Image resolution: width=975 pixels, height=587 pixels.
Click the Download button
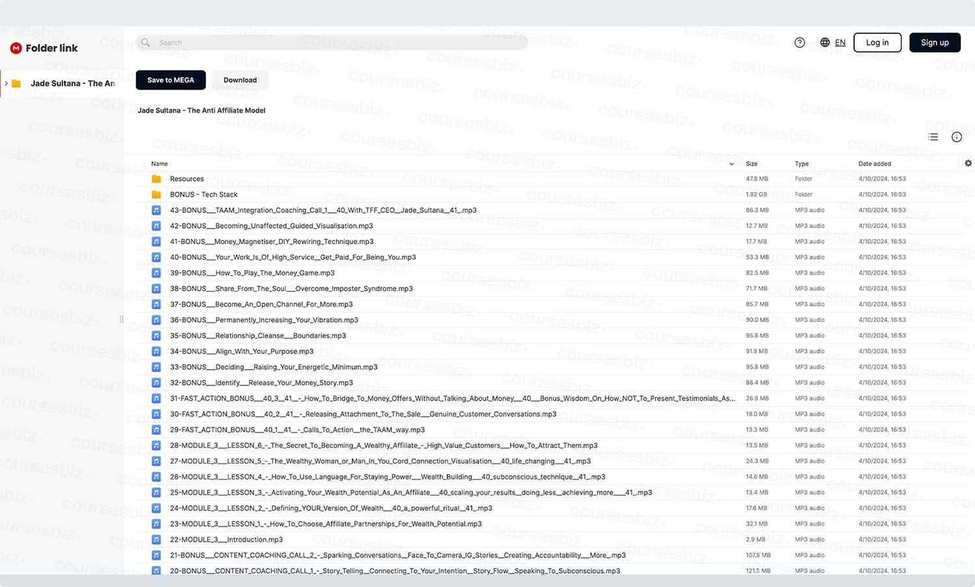[240, 80]
